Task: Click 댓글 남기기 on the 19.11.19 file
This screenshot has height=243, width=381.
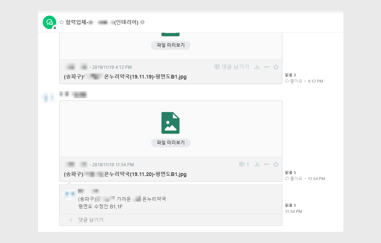Action: click(x=231, y=67)
